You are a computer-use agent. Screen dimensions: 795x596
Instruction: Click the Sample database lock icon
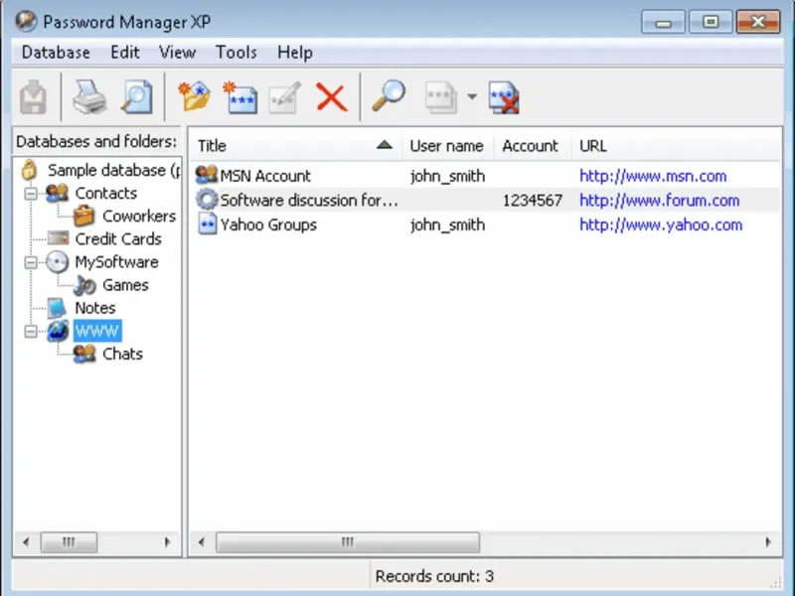click(x=29, y=170)
